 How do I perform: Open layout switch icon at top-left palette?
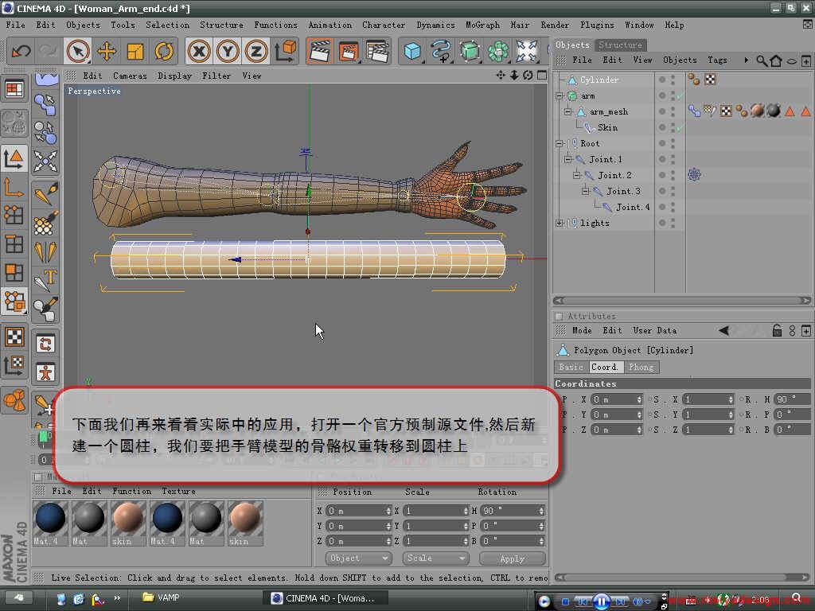click(x=14, y=89)
